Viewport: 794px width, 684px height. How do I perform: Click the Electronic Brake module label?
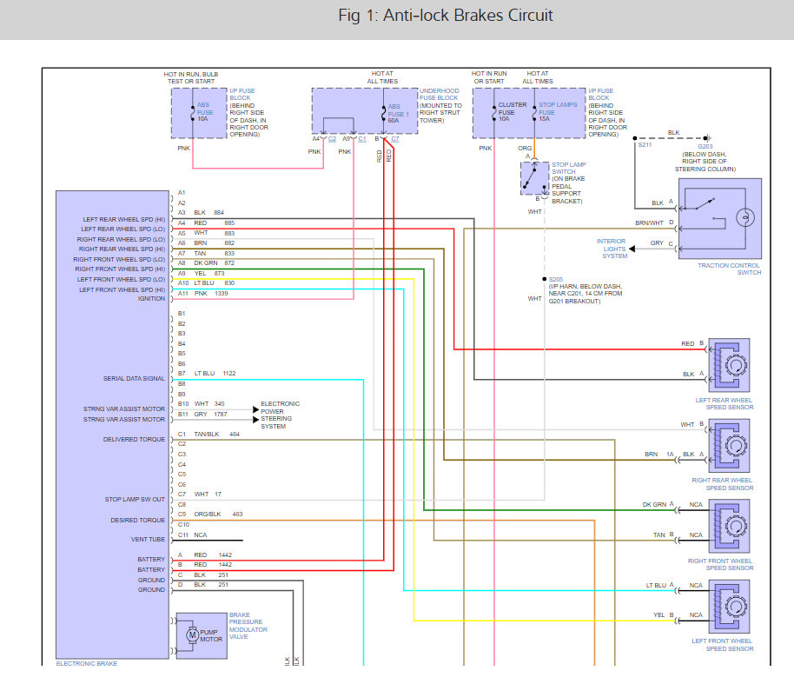(87, 663)
